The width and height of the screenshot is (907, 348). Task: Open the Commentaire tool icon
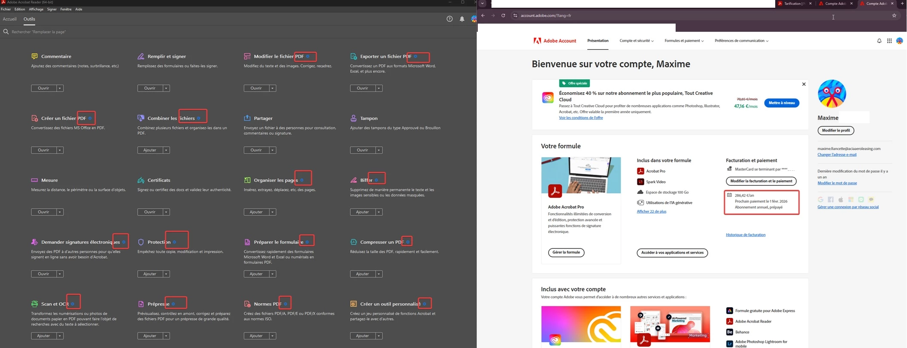click(35, 56)
